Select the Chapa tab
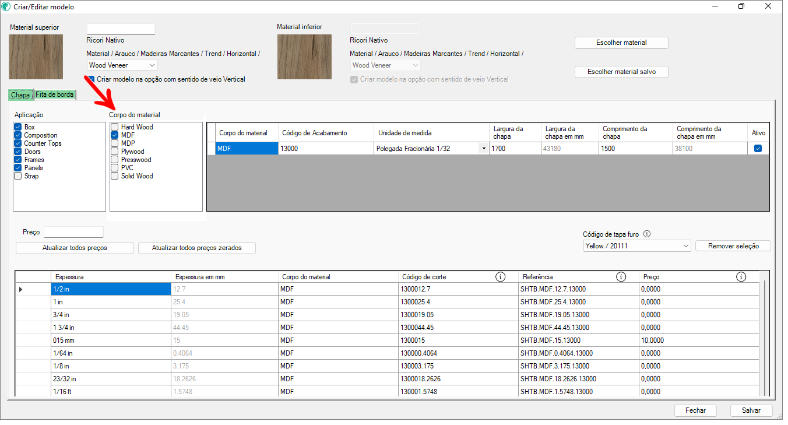Screen dimensions: 788x425 20,94
